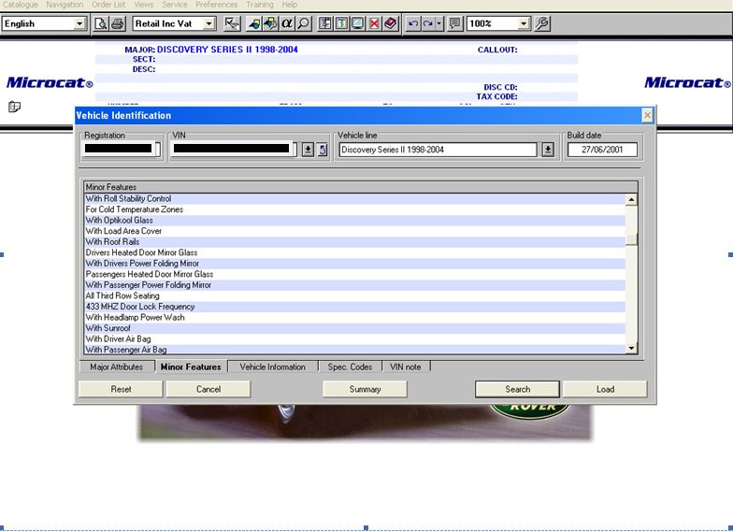This screenshot has height=532, width=733.
Task: Click the checklist pointer toolbar icon
Action: click(x=232, y=23)
